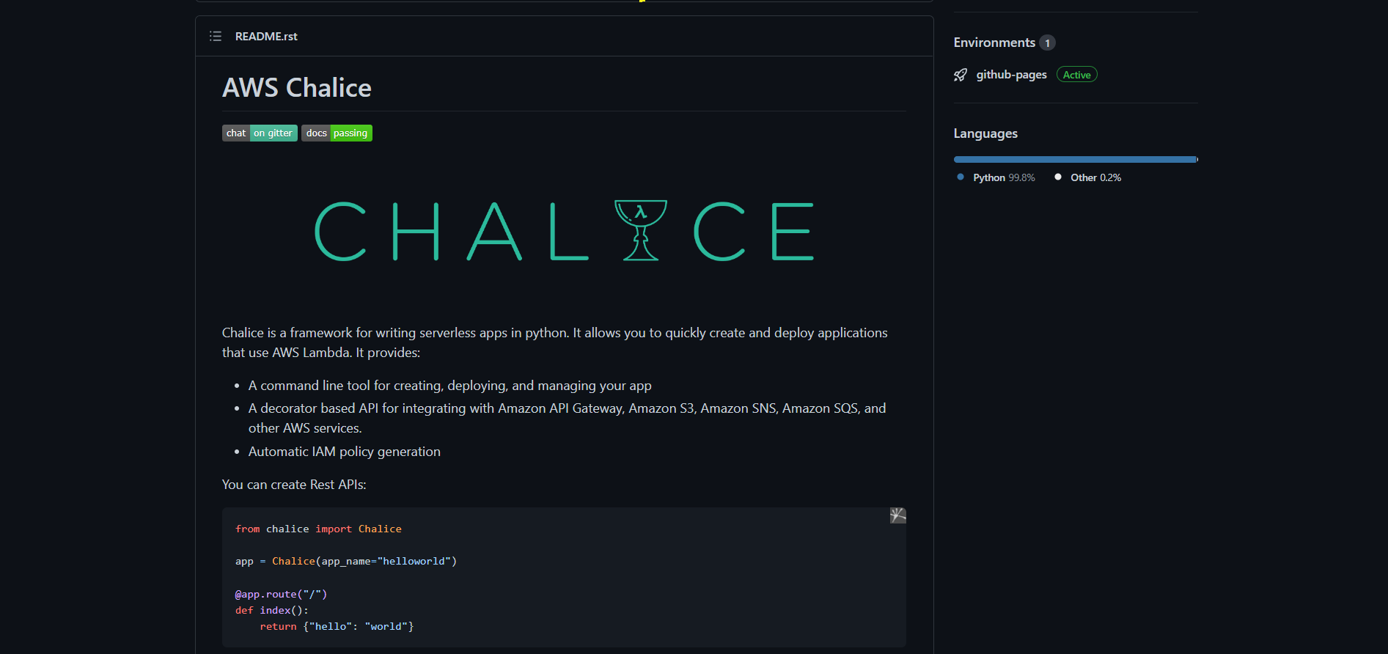The image size is (1388, 654).
Task: Click the Chalice logo image
Action: pyautogui.click(x=564, y=231)
